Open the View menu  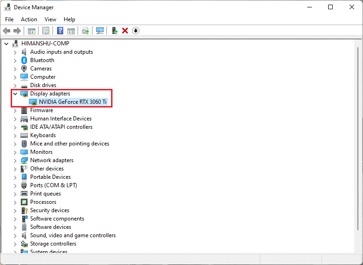pos(50,19)
